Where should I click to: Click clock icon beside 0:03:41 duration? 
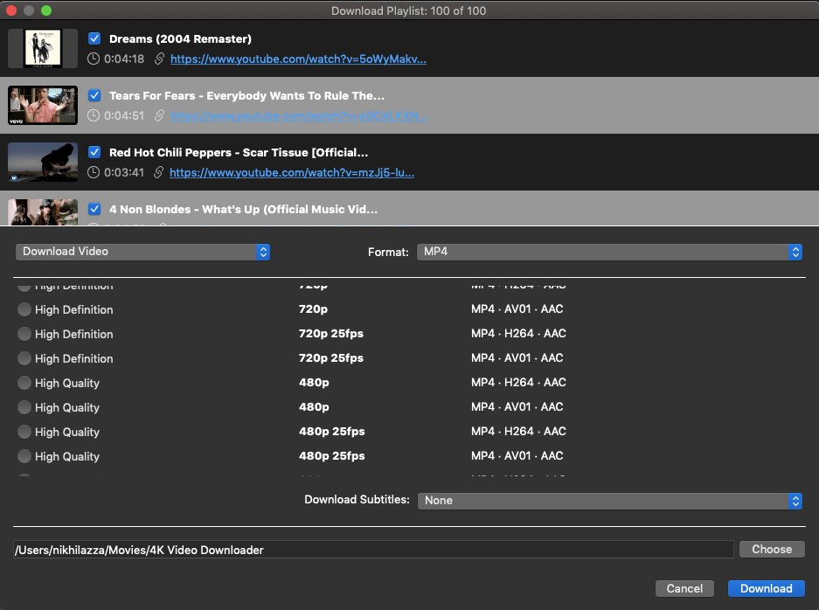coord(94,172)
